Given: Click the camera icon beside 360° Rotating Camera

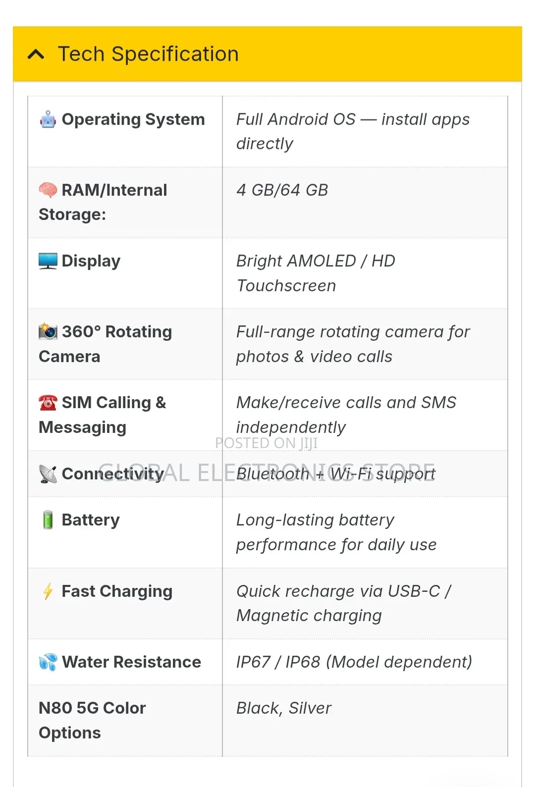Looking at the screenshot, I should point(48,331).
